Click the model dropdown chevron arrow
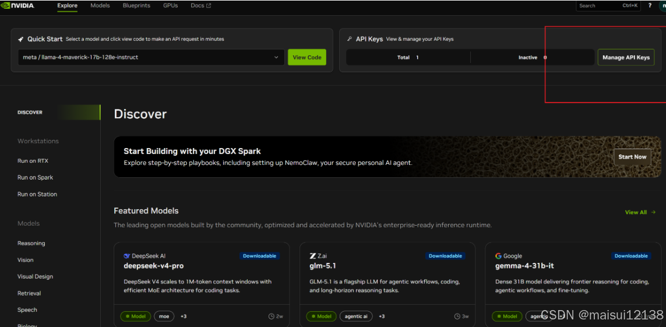Image resolution: width=666 pixels, height=327 pixels. coord(276,57)
